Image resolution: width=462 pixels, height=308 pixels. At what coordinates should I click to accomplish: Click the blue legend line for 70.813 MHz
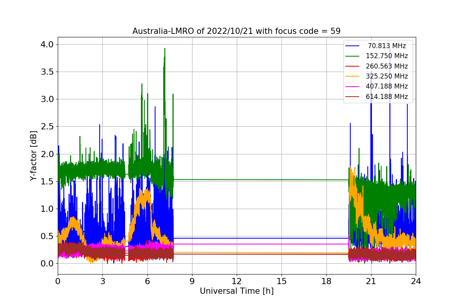point(353,46)
